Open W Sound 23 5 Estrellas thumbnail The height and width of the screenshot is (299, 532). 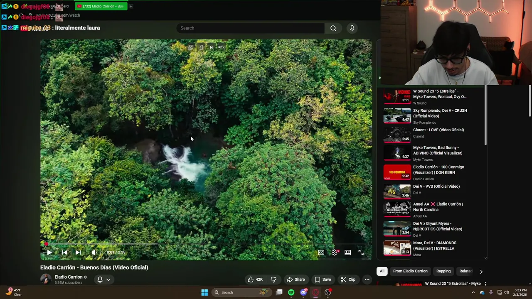tap(397, 96)
